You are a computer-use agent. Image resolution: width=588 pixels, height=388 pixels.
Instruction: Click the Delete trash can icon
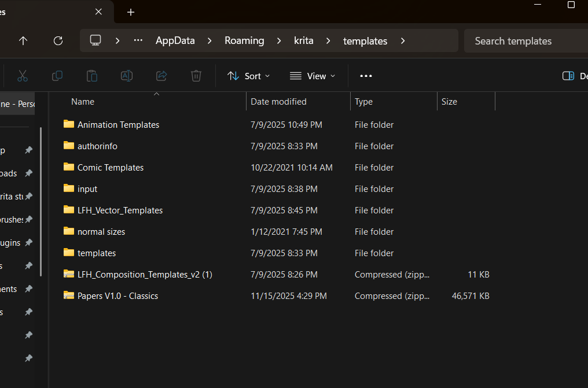coord(196,76)
